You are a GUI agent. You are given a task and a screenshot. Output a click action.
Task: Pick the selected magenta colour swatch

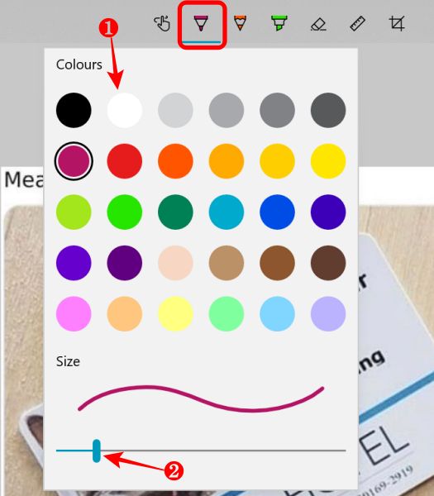(74, 161)
